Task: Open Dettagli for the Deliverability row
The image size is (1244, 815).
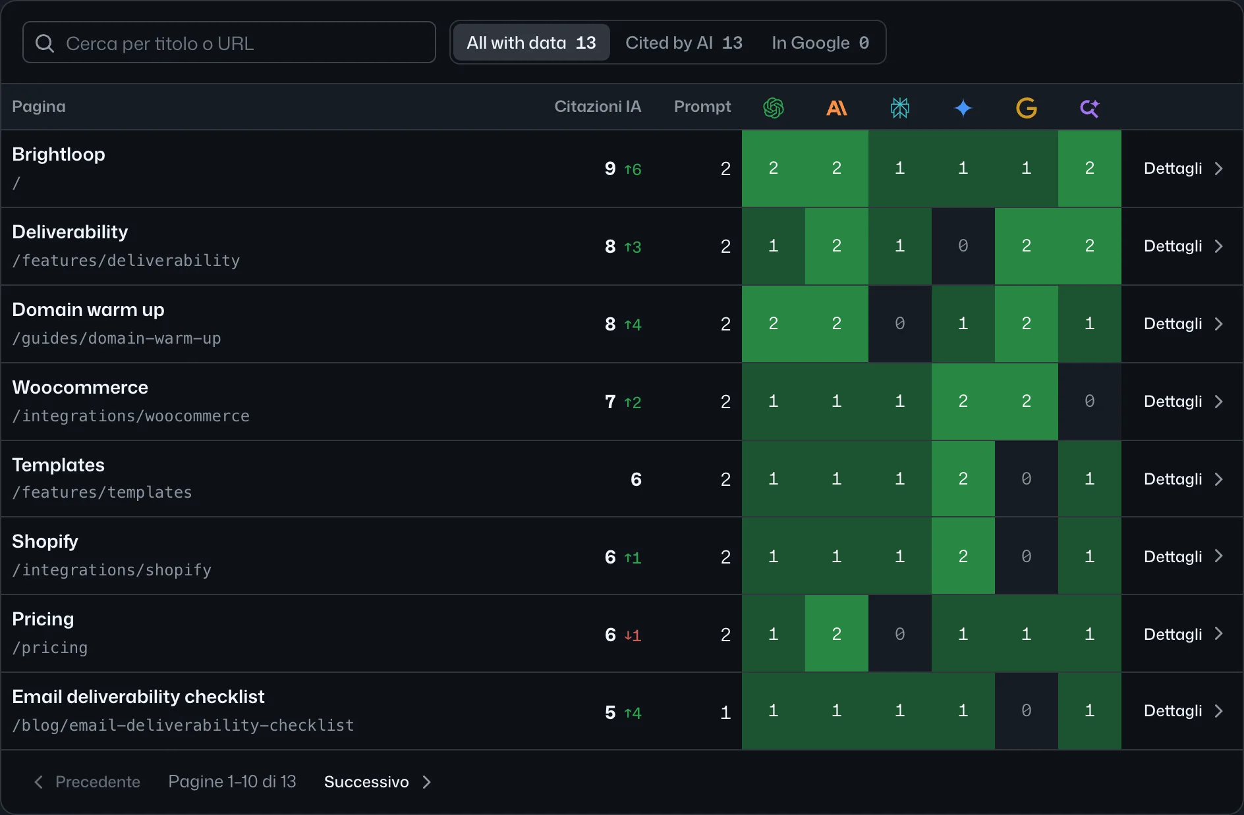Action: [1183, 246]
